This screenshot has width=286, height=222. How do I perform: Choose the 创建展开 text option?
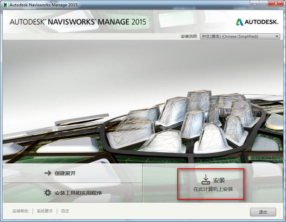point(65,173)
